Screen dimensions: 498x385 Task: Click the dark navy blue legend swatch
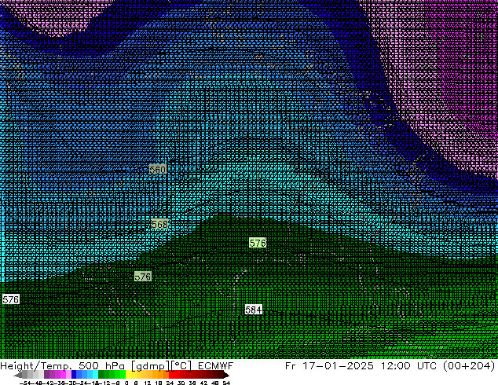click(x=74, y=375)
